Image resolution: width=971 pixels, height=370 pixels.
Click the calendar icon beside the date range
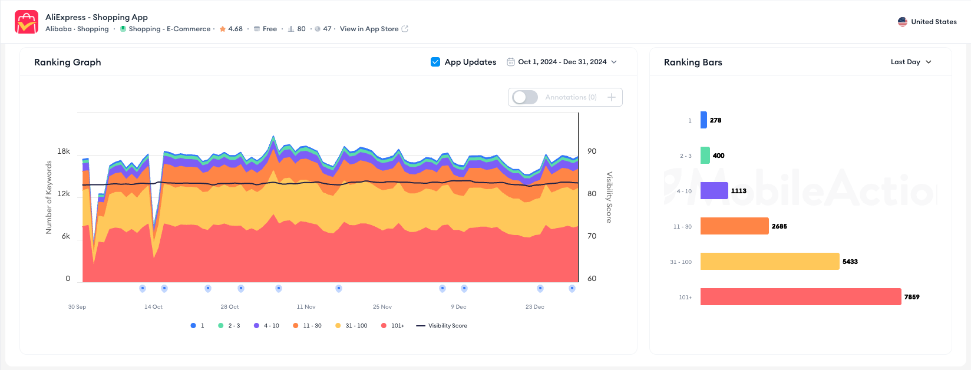click(511, 62)
